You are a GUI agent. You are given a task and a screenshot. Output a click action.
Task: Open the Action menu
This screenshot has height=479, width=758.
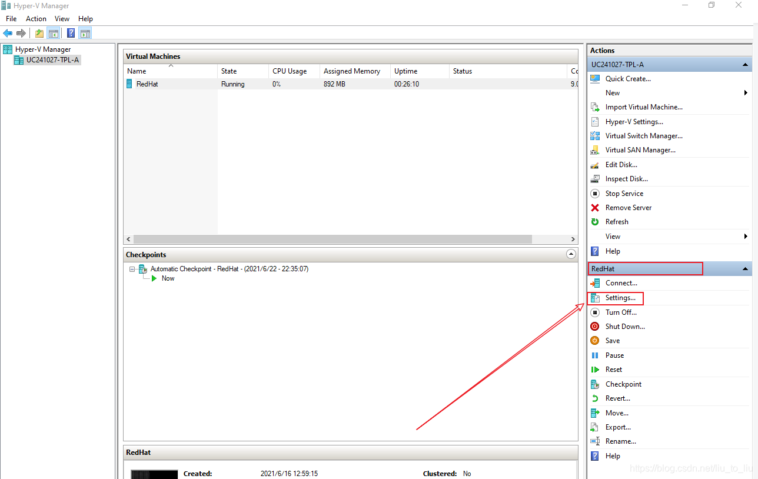click(x=36, y=19)
